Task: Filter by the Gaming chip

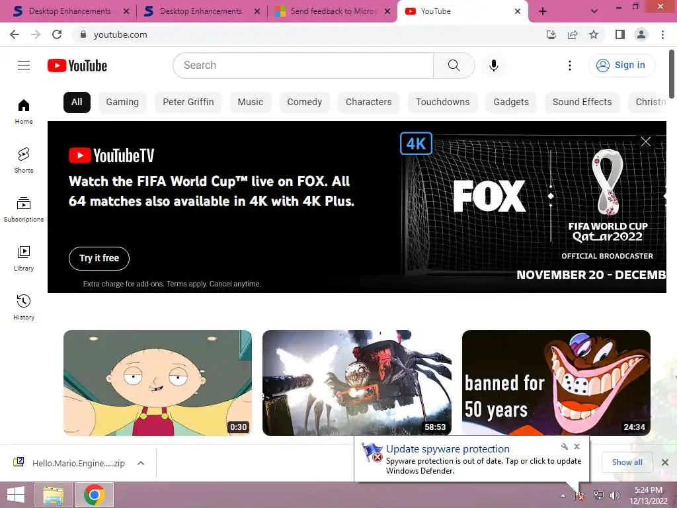Action: (122, 103)
